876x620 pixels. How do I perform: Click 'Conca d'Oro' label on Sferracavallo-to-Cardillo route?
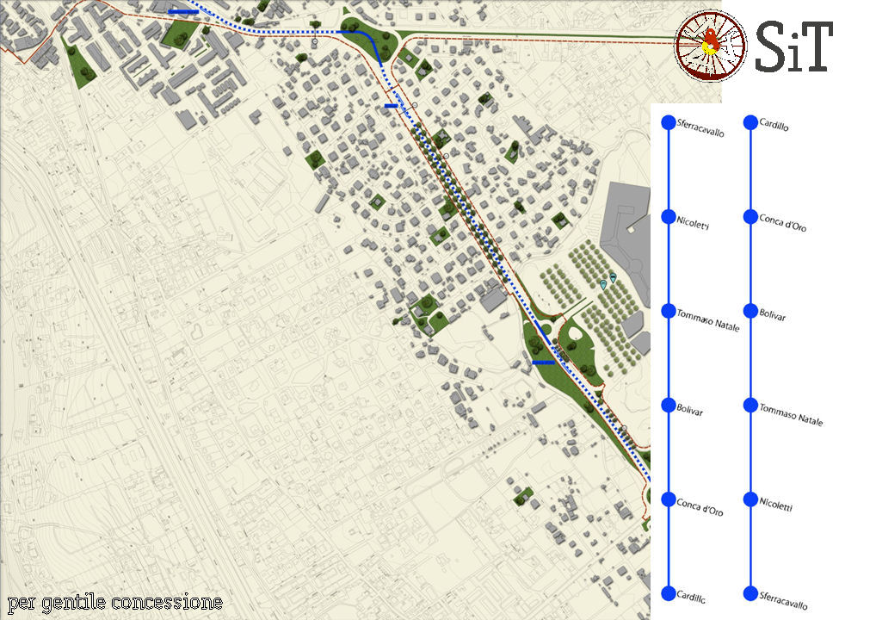[700, 507]
